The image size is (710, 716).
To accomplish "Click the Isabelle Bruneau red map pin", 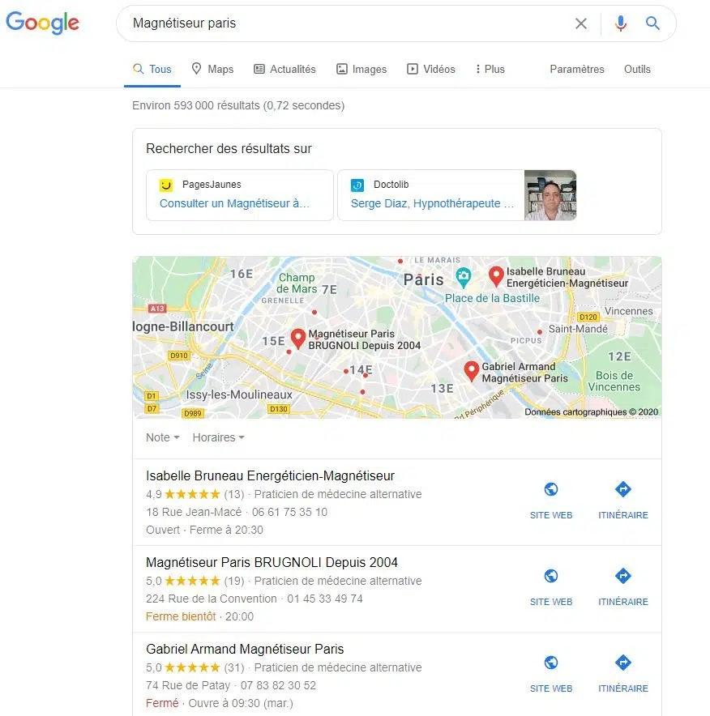I will coord(496,276).
